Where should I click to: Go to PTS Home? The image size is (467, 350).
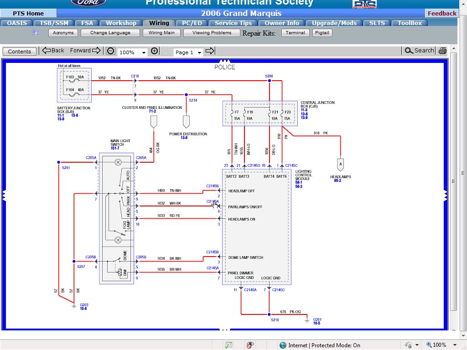pyautogui.click(x=28, y=13)
